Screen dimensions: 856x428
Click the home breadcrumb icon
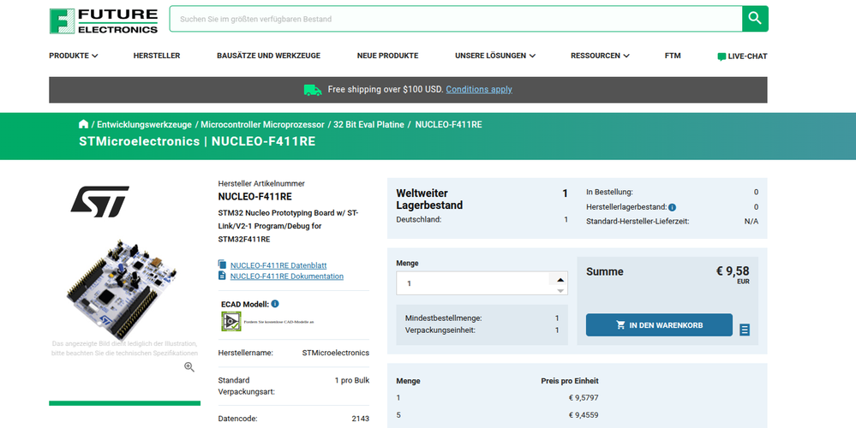[83, 124]
